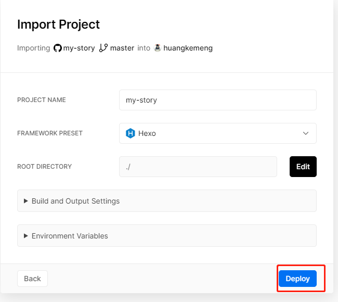The width and height of the screenshot is (338, 302).
Task: Click the git branch icon before master
Action: (103, 48)
